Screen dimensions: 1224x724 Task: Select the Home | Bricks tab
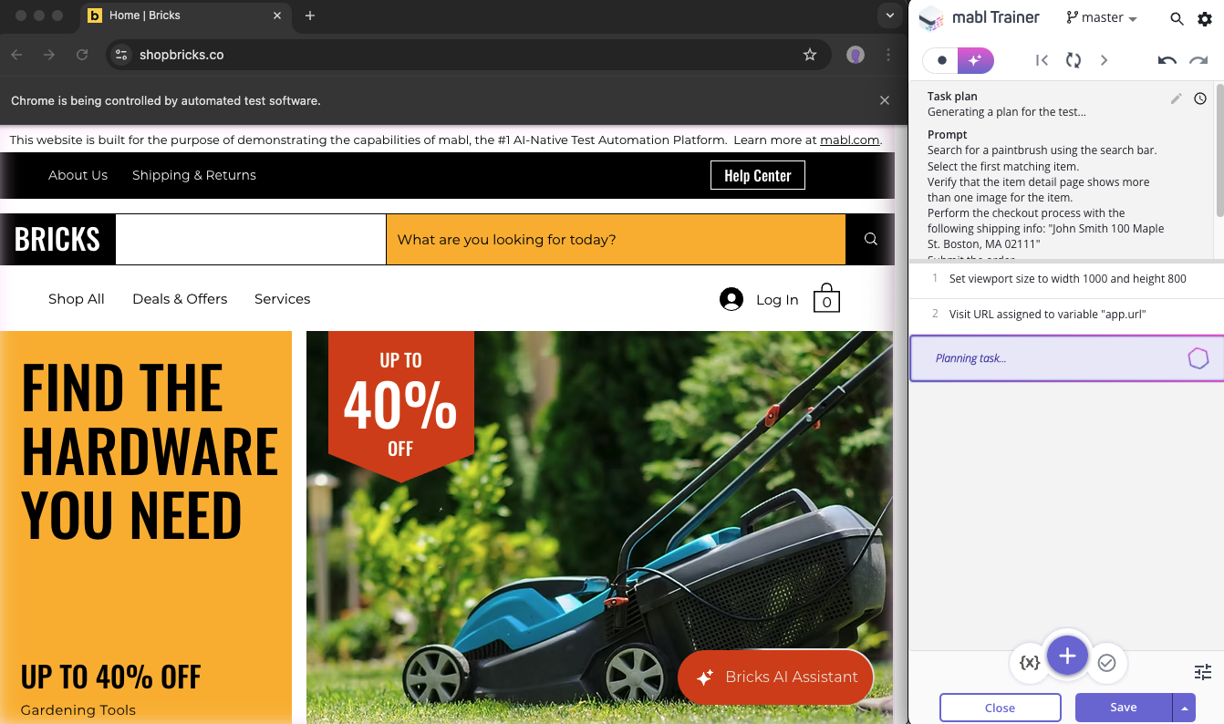click(185, 16)
